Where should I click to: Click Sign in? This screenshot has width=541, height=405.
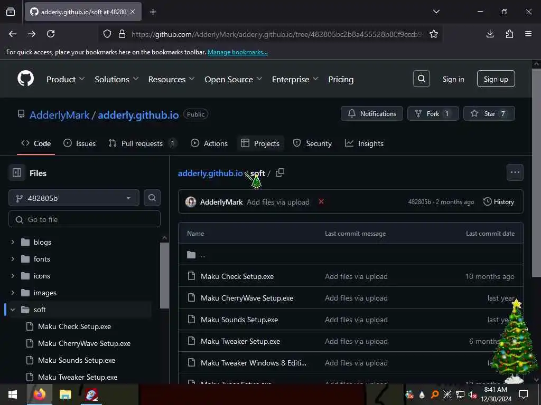[453, 79]
